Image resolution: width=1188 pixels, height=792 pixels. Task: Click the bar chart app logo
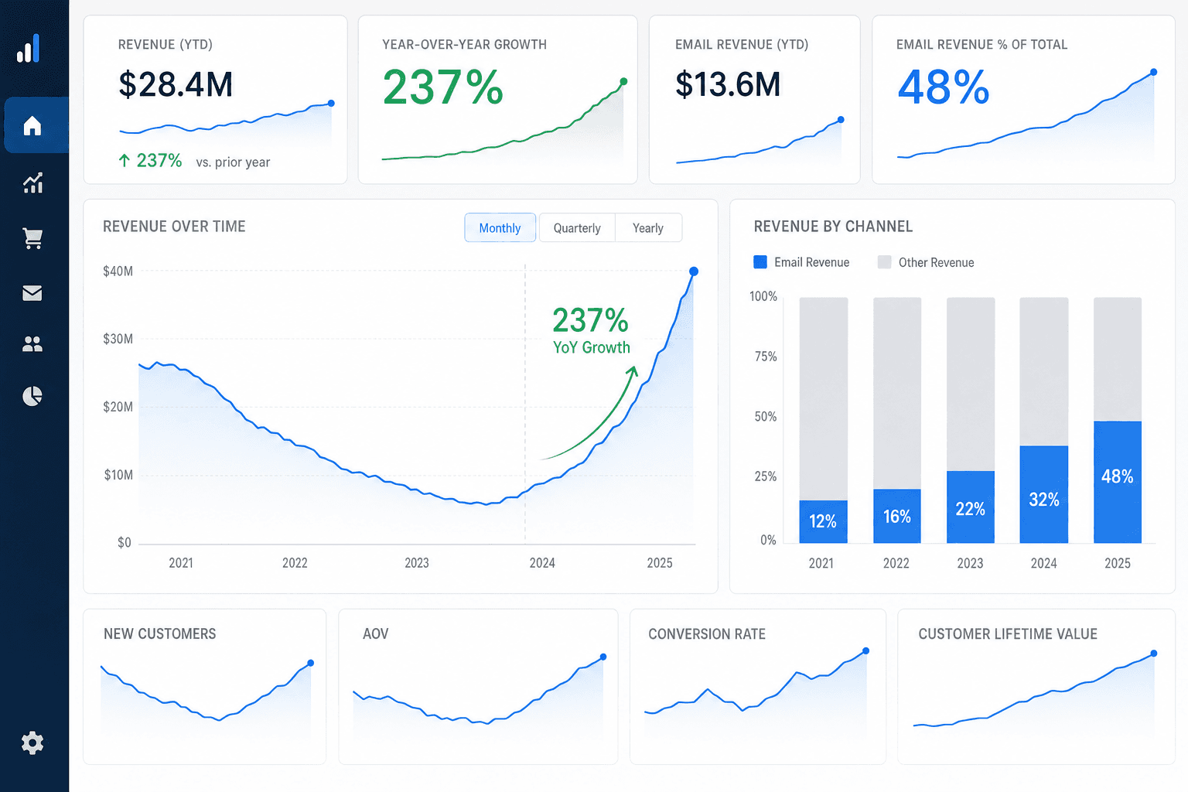(29, 49)
